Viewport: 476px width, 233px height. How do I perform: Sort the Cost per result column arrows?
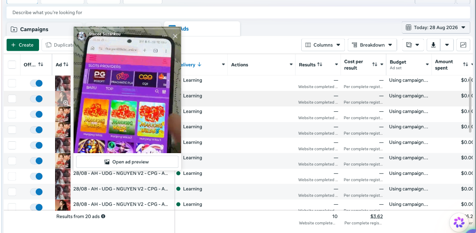(x=375, y=64)
